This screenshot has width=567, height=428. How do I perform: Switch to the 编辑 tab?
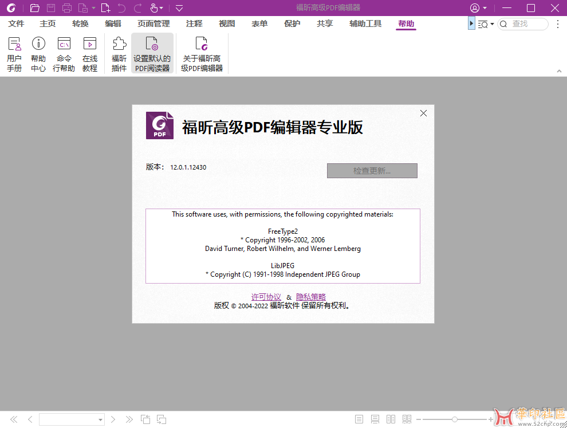click(113, 23)
